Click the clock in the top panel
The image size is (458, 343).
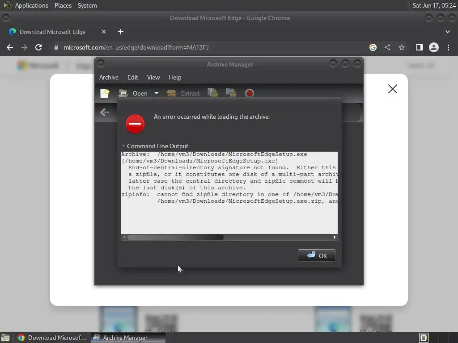(434, 5)
